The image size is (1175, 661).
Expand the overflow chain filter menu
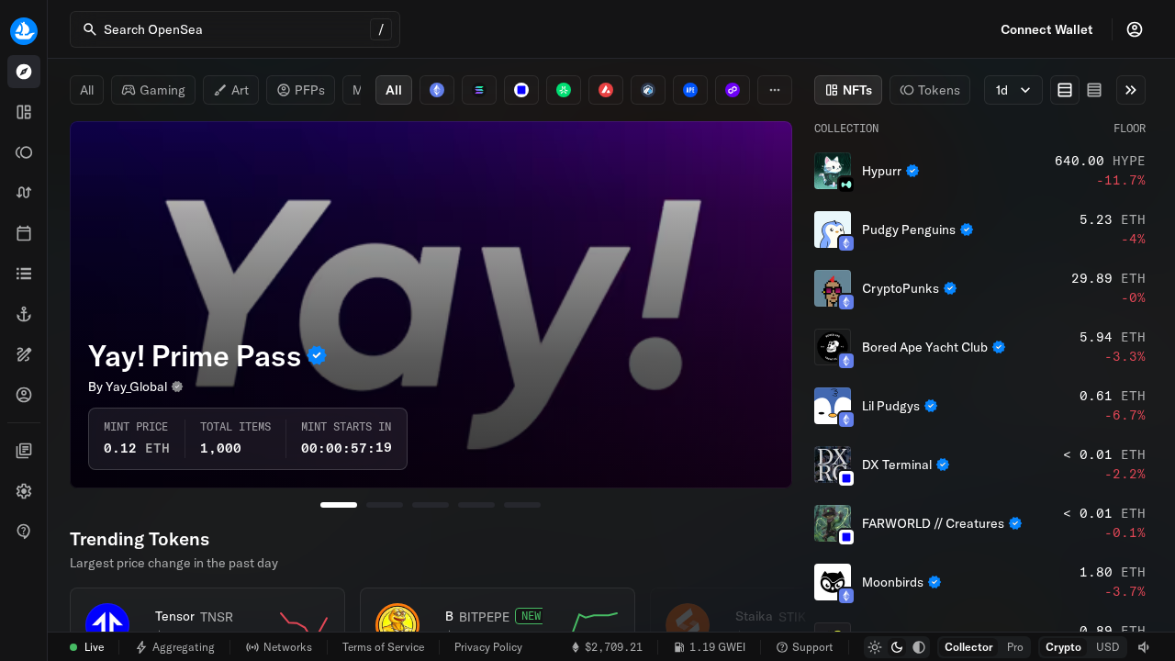click(774, 90)
